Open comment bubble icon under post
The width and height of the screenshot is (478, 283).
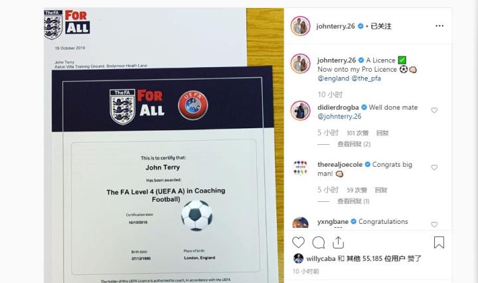[318, 242]
